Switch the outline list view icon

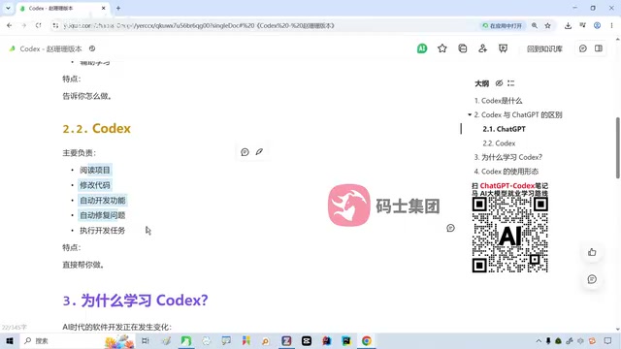click(x=511, y=83)
